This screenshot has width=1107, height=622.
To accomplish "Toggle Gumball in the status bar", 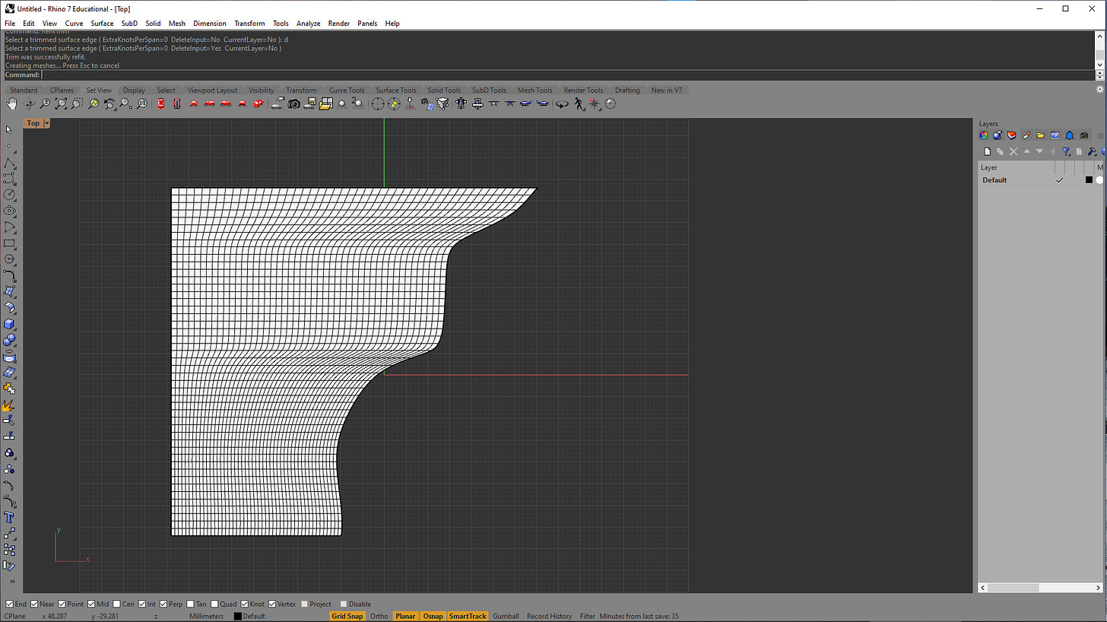I will click(x=506, y=616).
